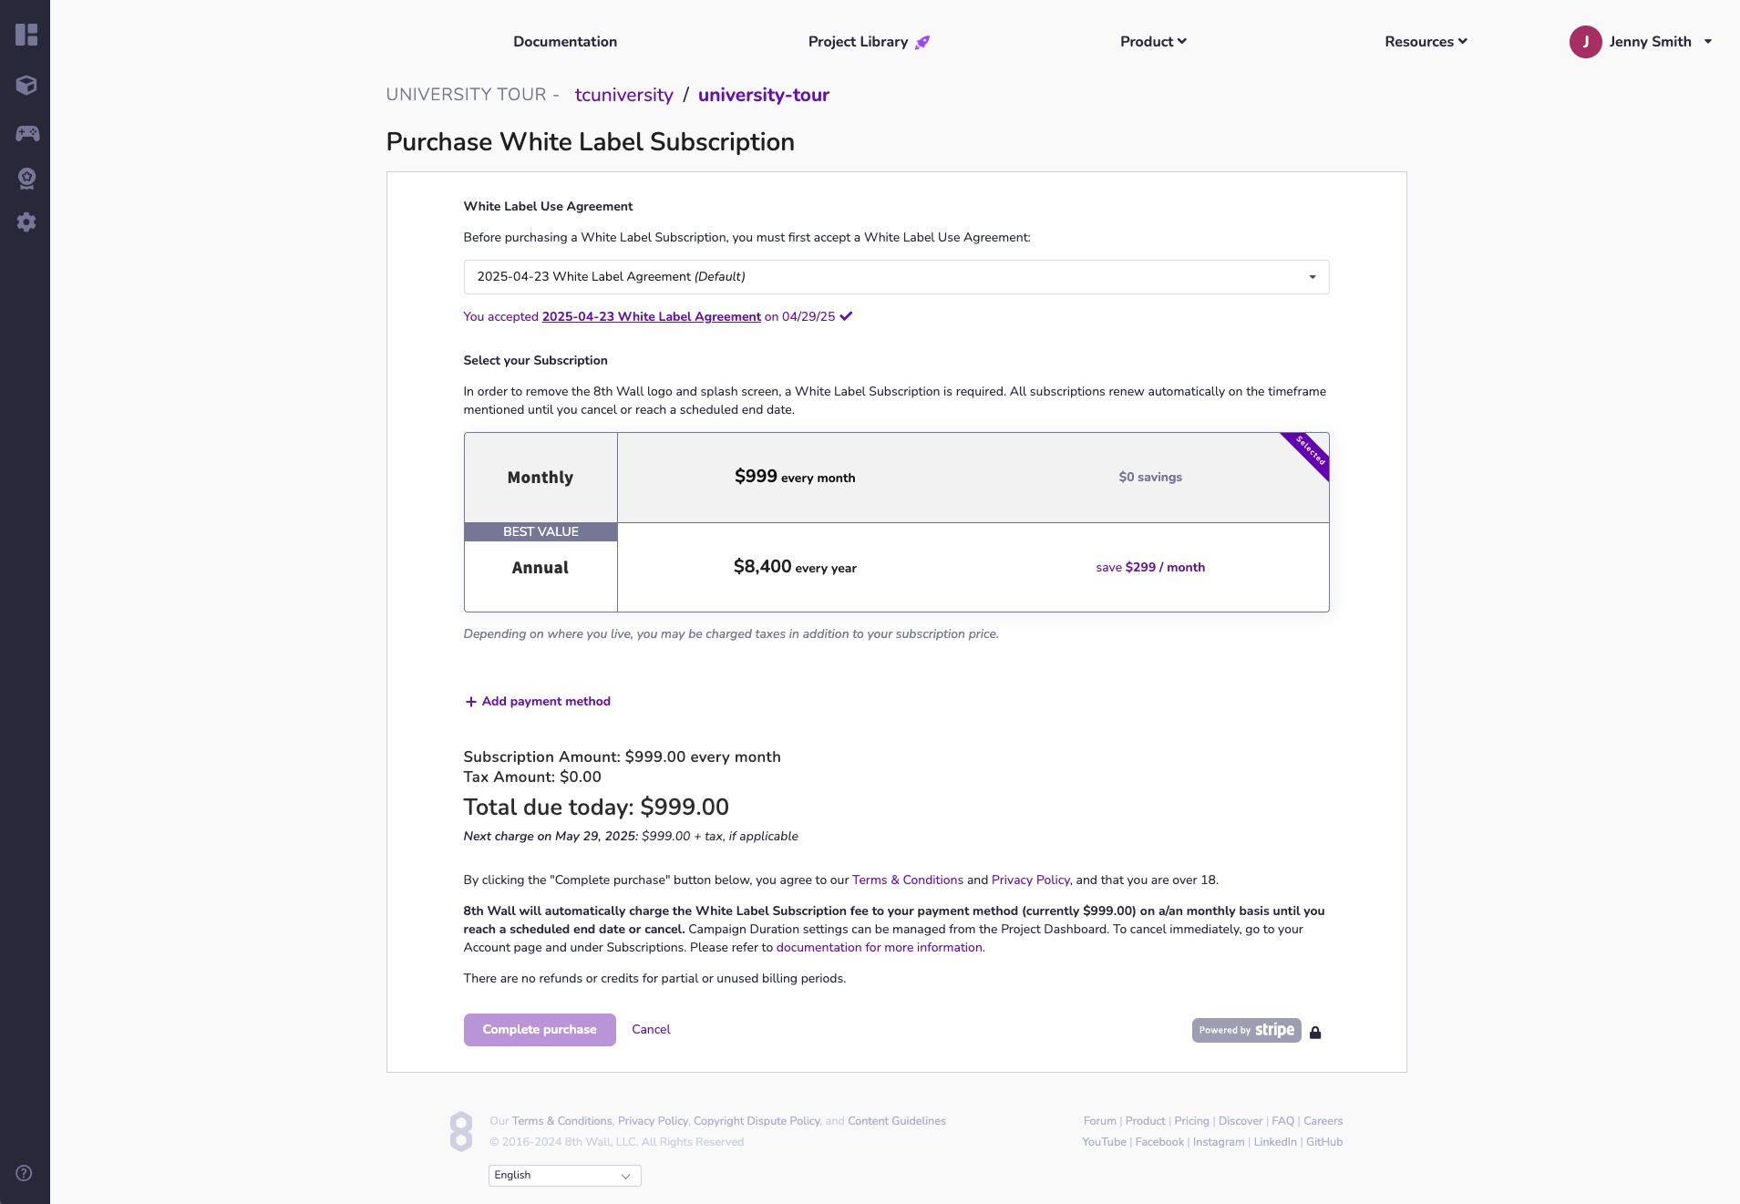Click the rocket icon next to Project Library
This screenshot has height=1204, width=1740.
pyautogui.click(x=921, y=41)
